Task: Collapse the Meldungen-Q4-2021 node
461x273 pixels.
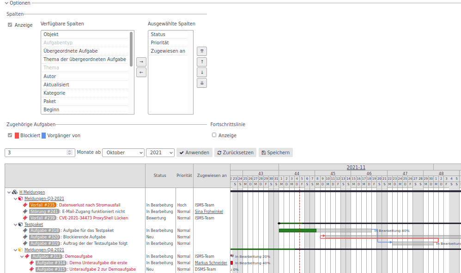Action: 16,250
